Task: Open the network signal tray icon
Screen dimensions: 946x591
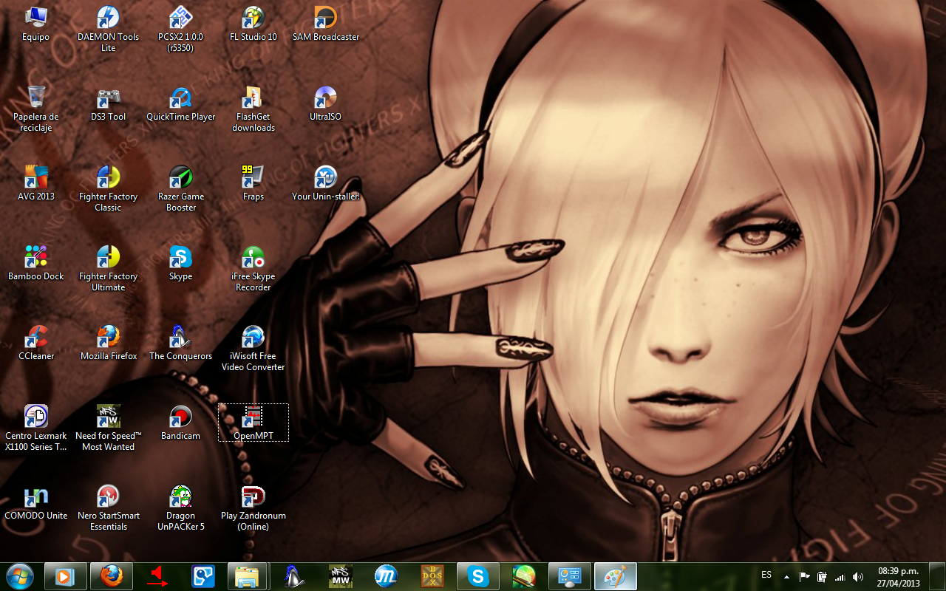Action: [840, 577]
